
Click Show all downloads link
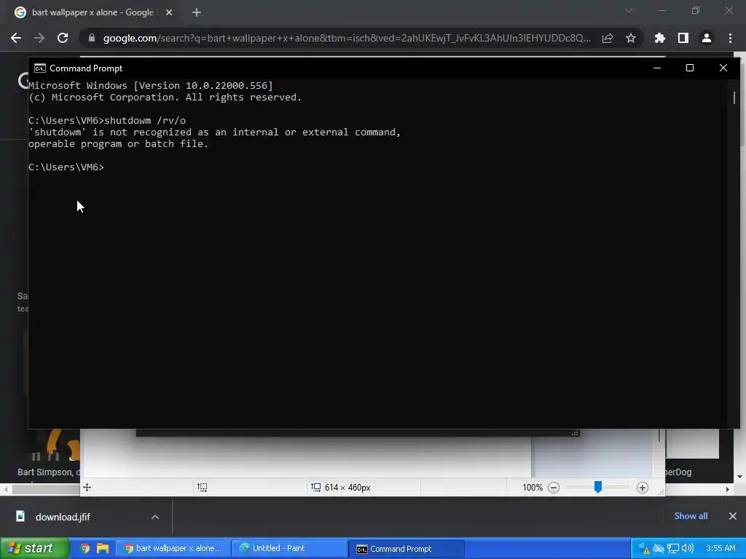click(691, 516)
